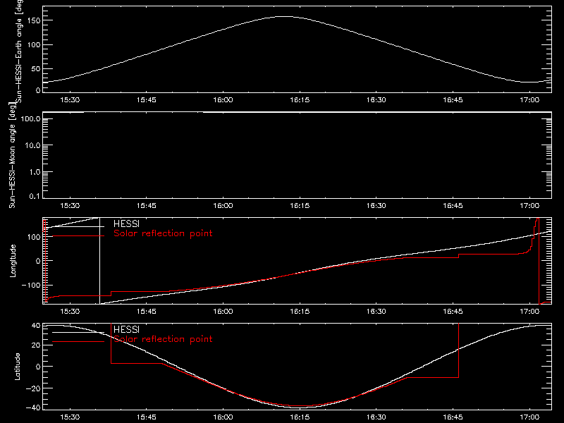Click the 50 tick in Earth angle plot
Viewport: 564px width, 423px height.
(x=37, y=68)
